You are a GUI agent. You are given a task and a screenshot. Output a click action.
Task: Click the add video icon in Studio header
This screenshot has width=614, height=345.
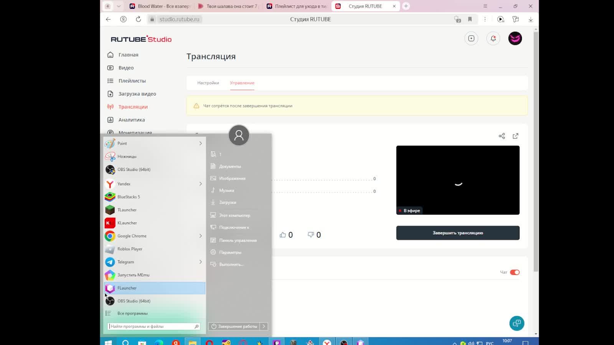pyautogui.click(x=471, y=38)
